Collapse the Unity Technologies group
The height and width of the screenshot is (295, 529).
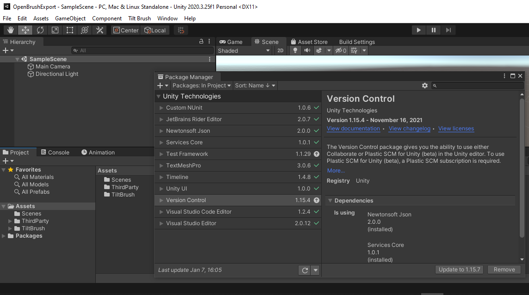click(x=159, y=97)
